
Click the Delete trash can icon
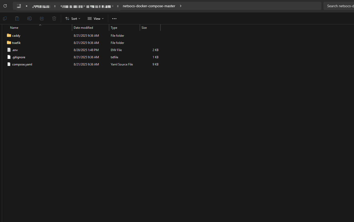(x=54, y=18)
